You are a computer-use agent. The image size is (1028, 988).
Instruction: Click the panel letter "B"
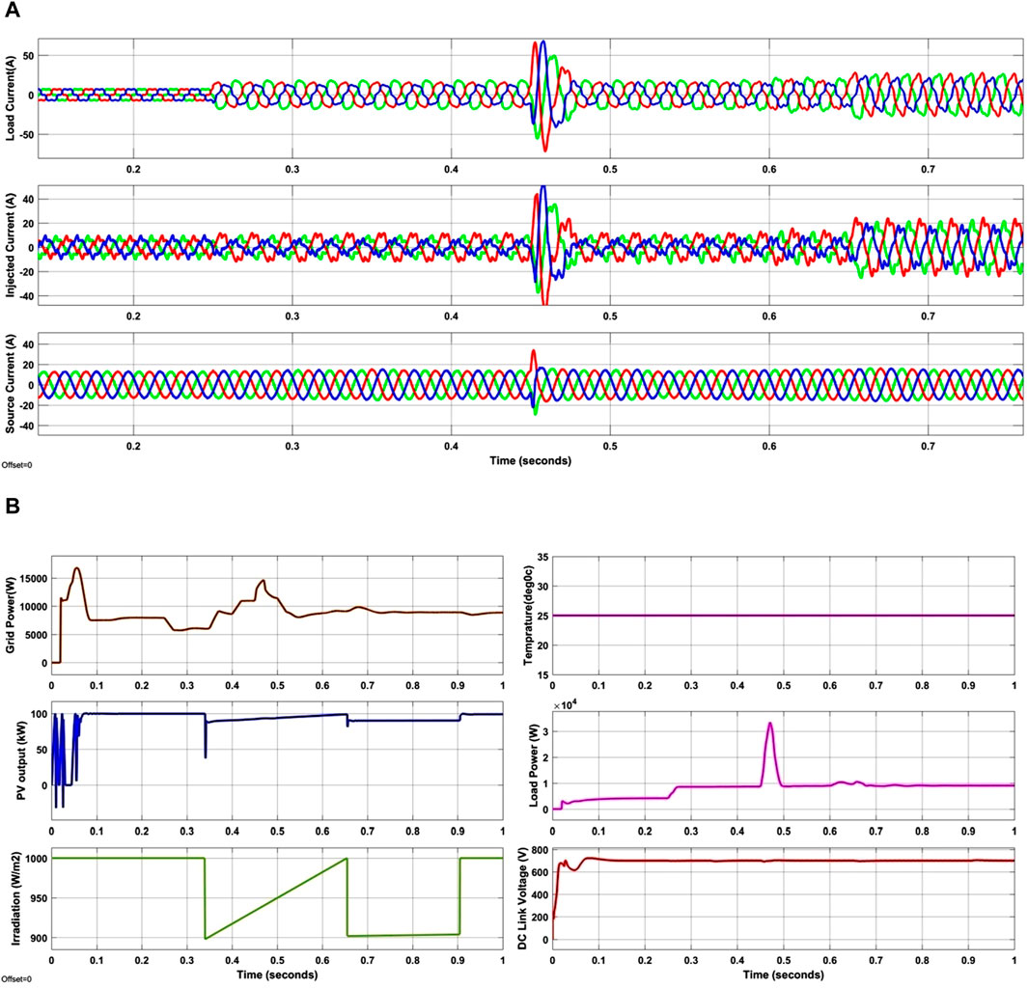pos(12,507)
